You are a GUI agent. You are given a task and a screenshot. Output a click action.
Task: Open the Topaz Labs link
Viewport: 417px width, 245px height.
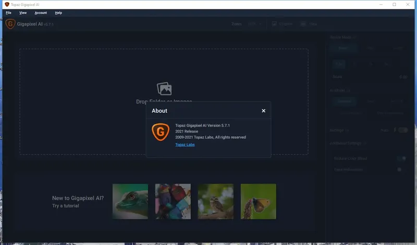(185, 145)
